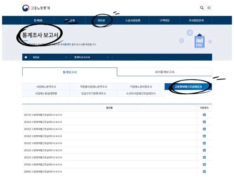
Task: Select the 임금구조기본통계조사 category
Action: click(94, 93)
